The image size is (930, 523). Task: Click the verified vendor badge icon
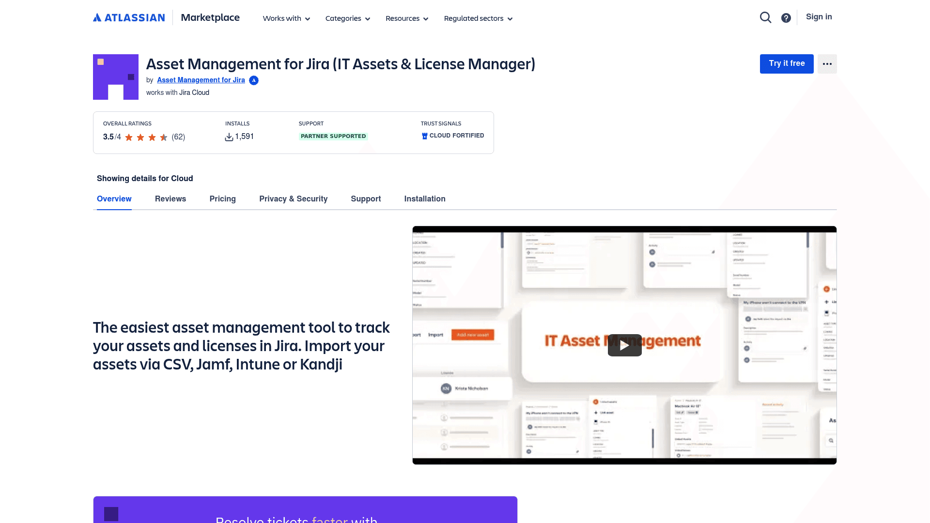coord(254,80)
